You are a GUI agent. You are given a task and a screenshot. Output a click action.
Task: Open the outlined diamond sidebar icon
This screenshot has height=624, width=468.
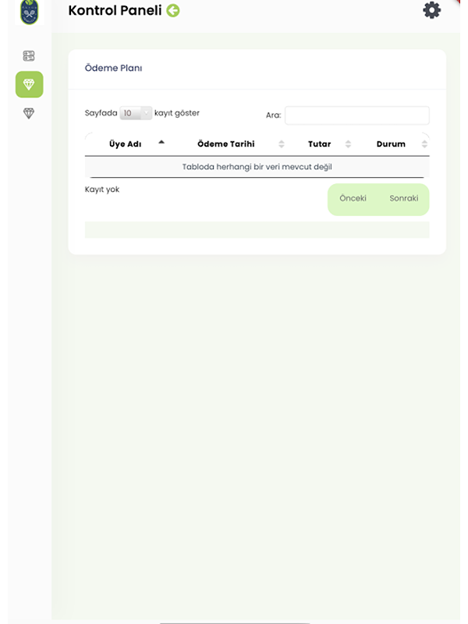point(29,113)
